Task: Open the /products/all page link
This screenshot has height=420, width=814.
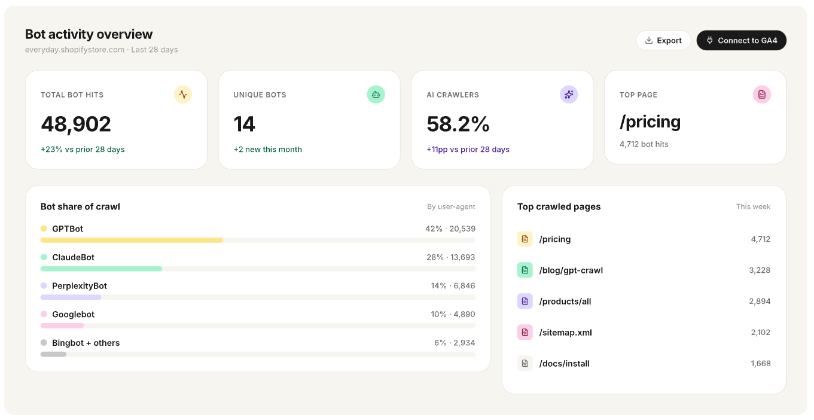Action: pyautogui.click(x=565, y=302)
